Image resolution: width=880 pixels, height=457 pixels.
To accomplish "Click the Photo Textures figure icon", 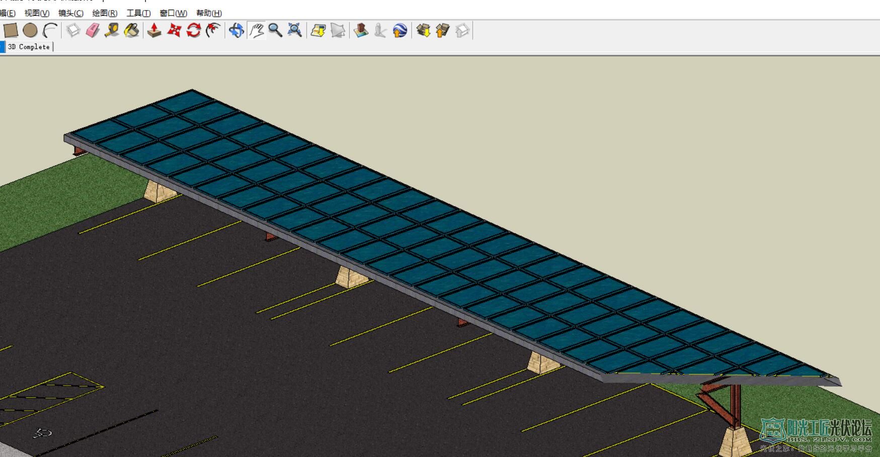I will click(380, 31).
